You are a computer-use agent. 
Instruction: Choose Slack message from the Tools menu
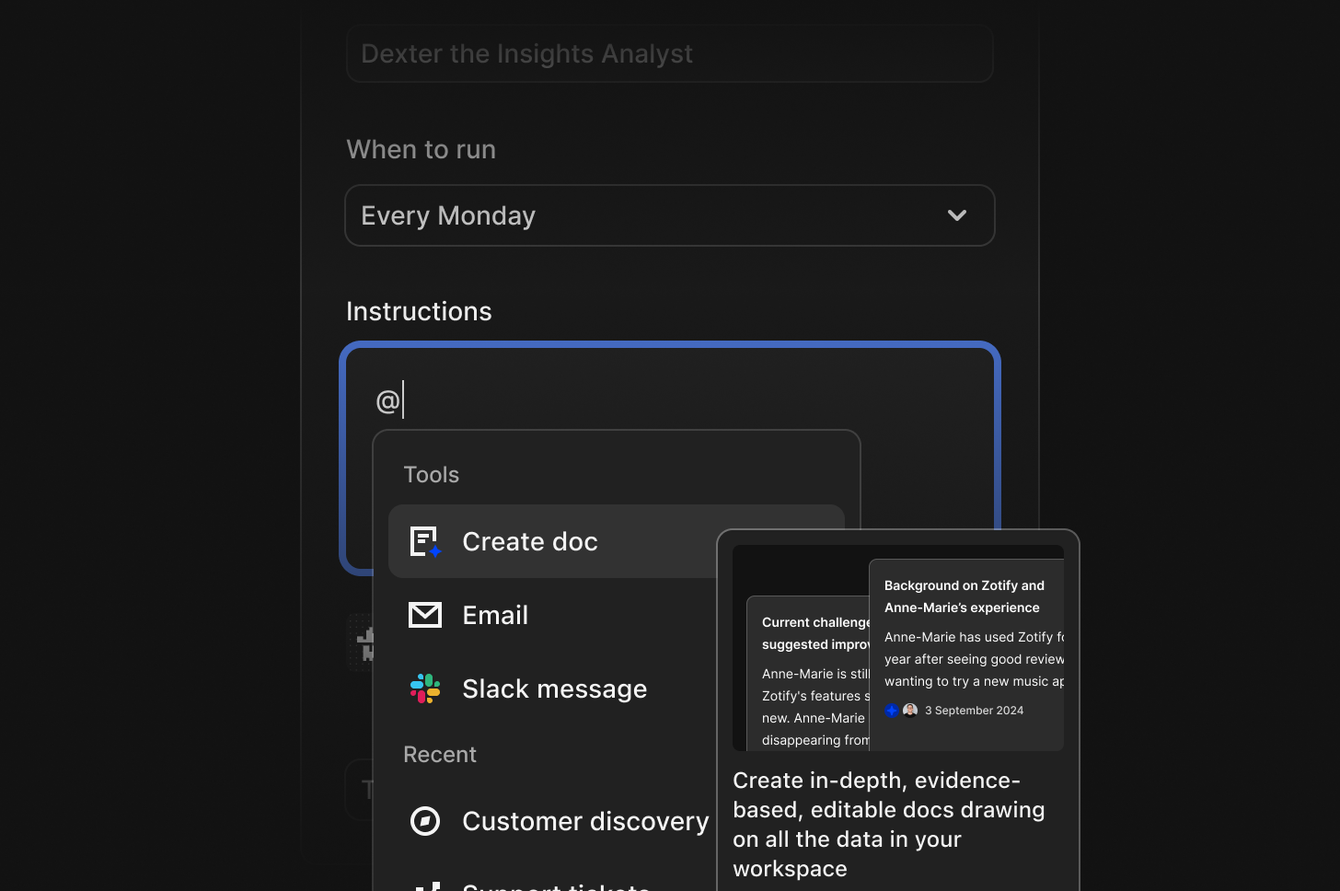pos(554,688)
